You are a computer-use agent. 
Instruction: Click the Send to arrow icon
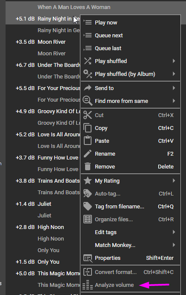click(88, 88)
